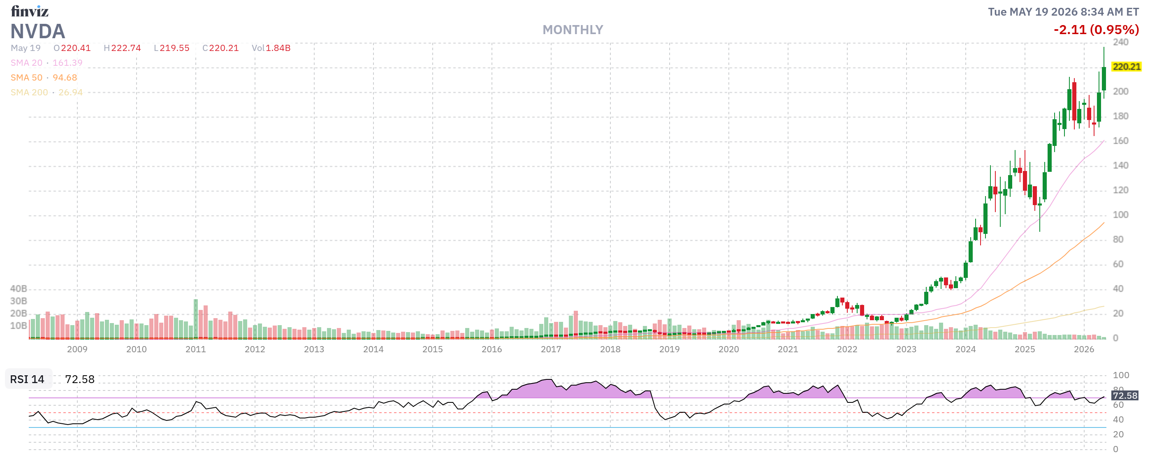1150x462 pixels.
Task: Click the SMA 50 indicator label
Action: pyautogui.click(x=26, y=78)
